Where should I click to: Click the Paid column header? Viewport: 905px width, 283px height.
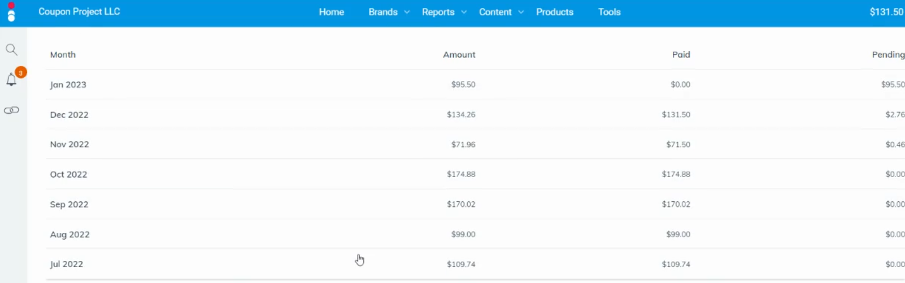pyautogui.click(x=681, y=55)
